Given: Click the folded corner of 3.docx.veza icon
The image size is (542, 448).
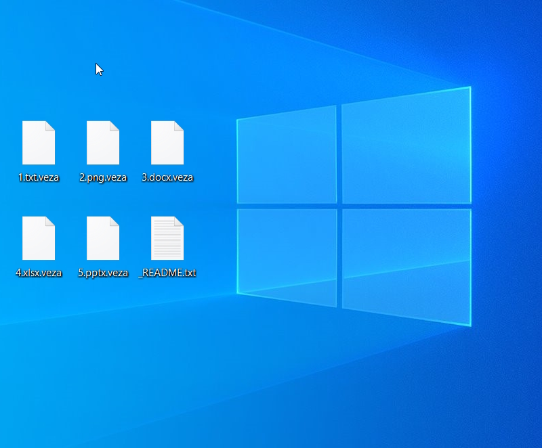Looking at the screenshot, I should click(x=179, y=126).
